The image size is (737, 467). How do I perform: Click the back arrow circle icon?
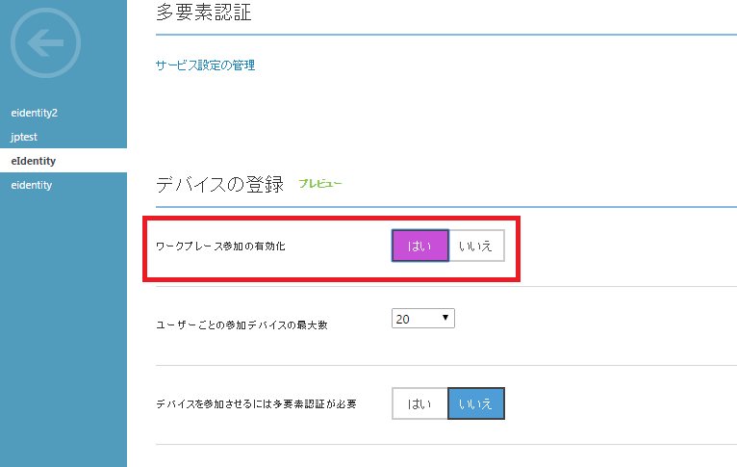pos(45,43)
